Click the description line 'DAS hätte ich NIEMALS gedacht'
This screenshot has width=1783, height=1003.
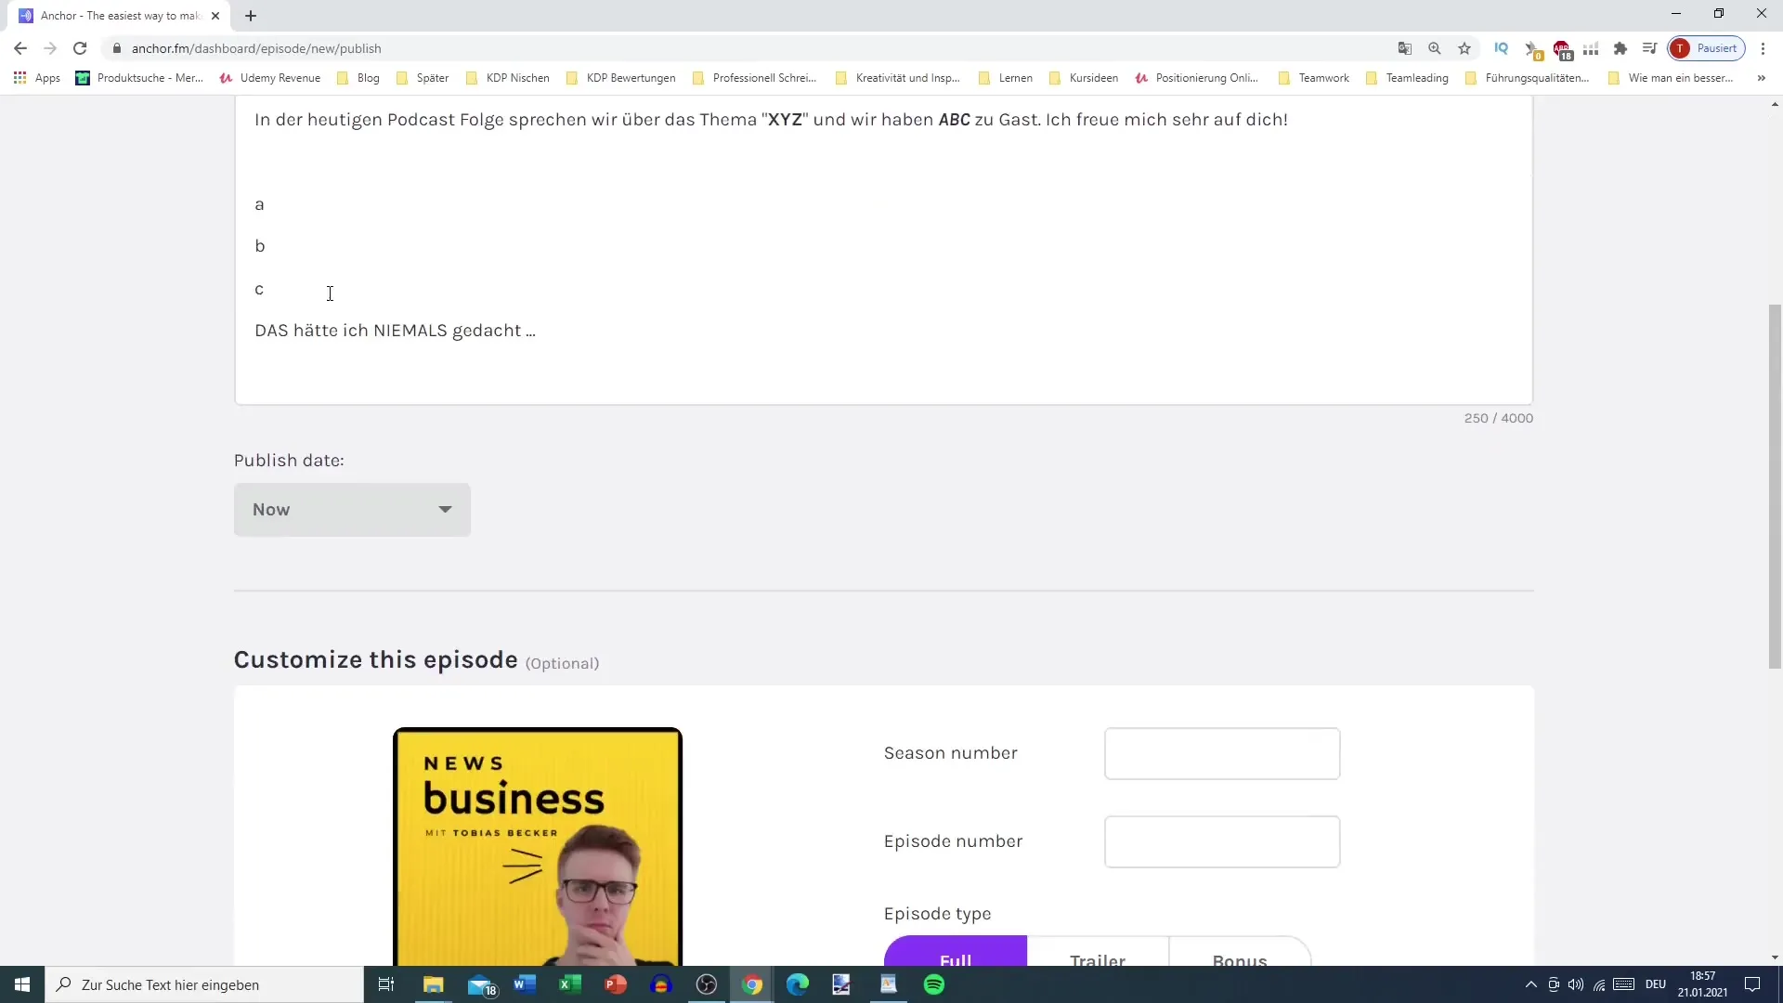(x=395, y=331)
